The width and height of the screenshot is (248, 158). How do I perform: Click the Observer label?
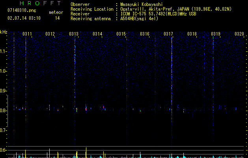80,4
